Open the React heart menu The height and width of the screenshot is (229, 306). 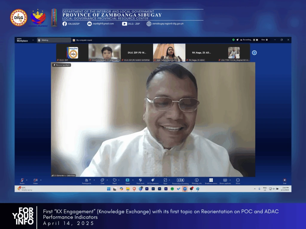pos(114,181)
